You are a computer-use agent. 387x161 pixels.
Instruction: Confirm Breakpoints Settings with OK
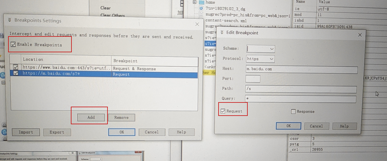coord(122,132)
